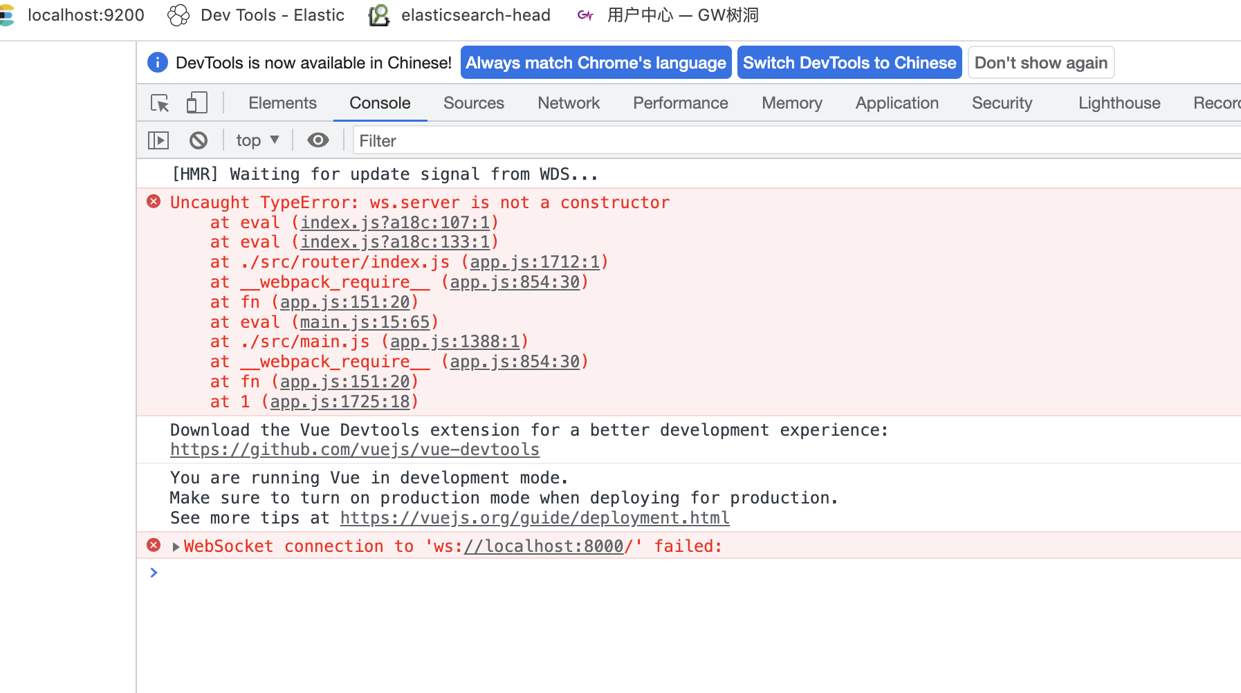Dismiss notification via Don't show again

click(x=1041, y=62)
